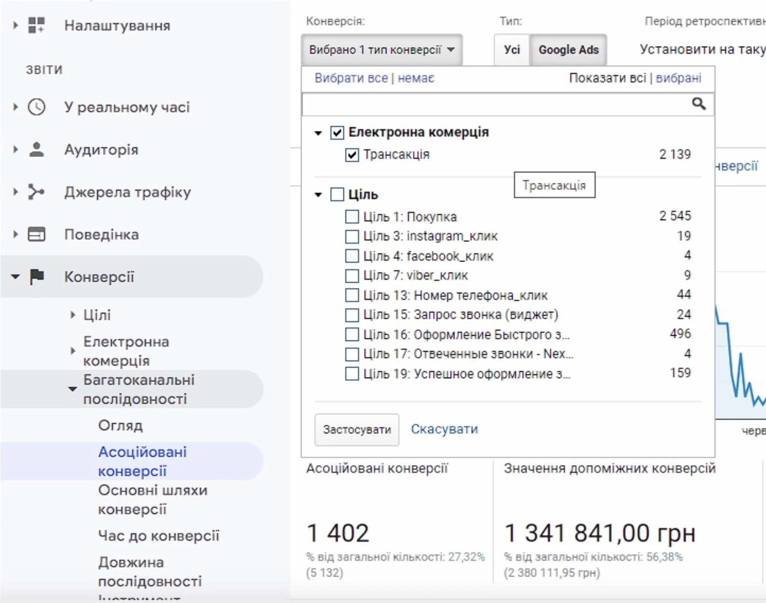Check Ціль 16: Оформление Быстрого checkbox

point(352,334)
